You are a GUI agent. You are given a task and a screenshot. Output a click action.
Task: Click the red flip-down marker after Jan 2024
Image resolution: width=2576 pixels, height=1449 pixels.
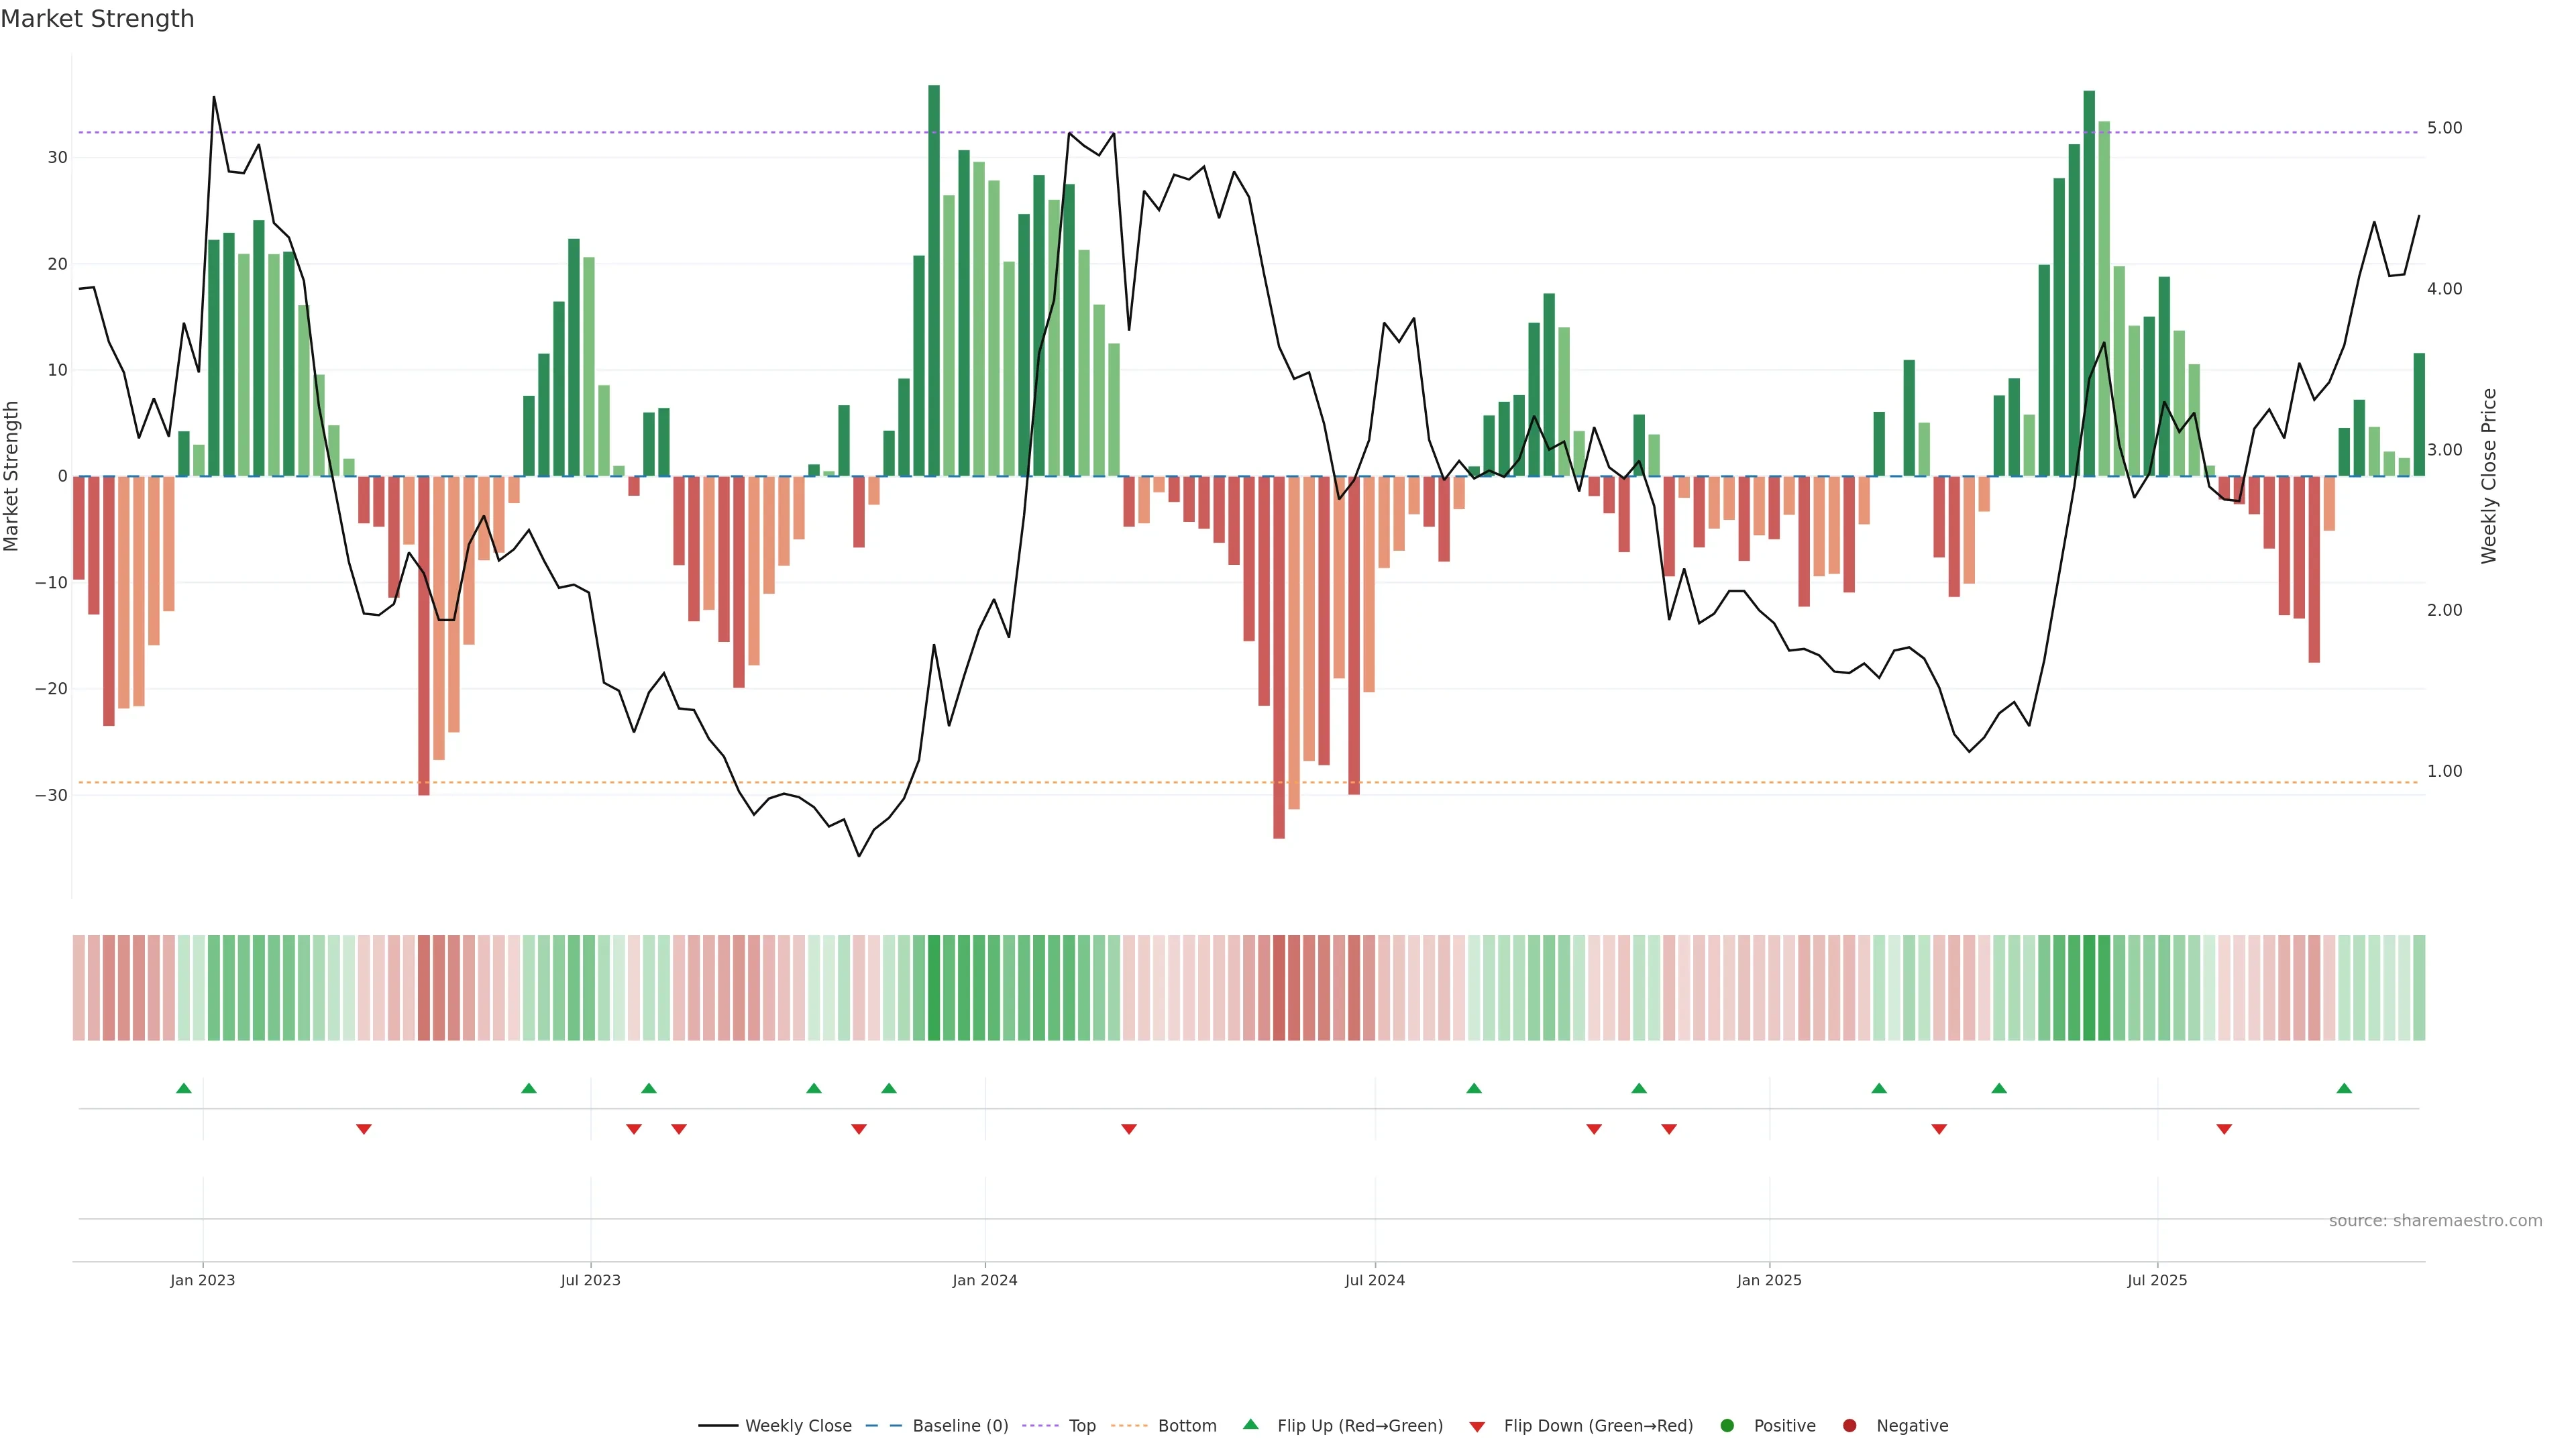coord(1129,1129)
